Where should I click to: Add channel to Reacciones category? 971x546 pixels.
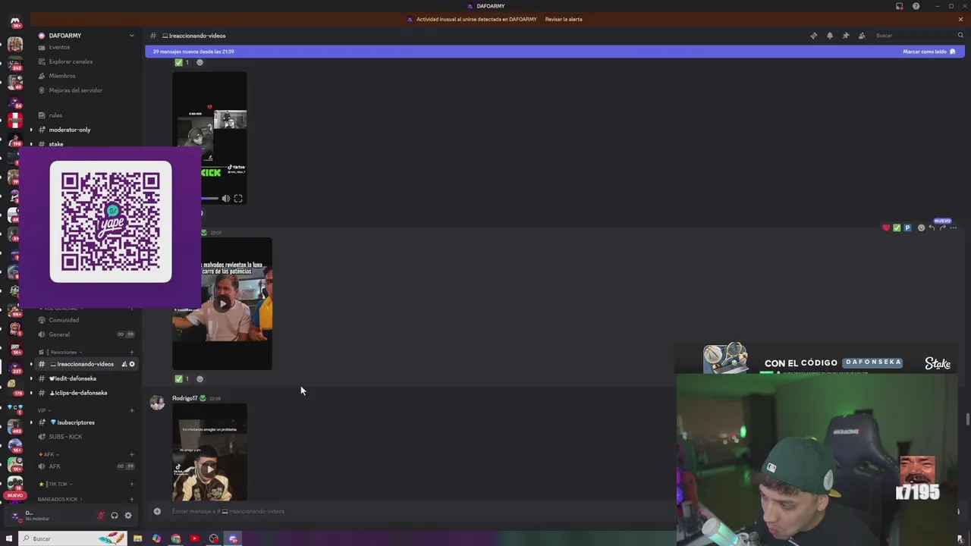(131, 352)
